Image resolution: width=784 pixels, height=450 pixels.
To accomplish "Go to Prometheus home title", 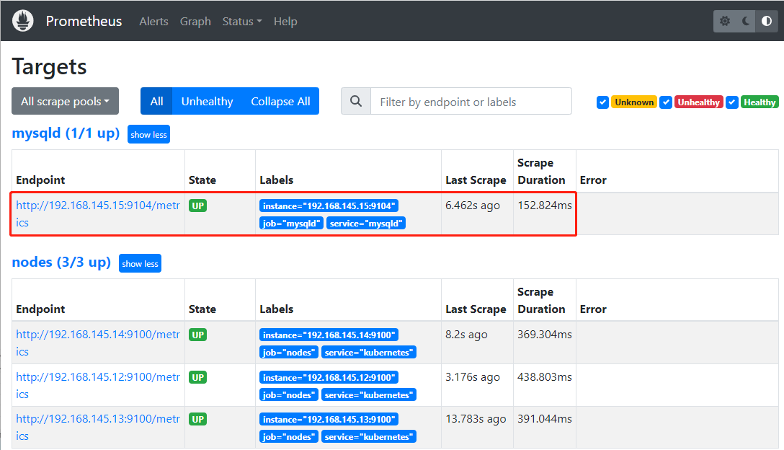I will click(x=84, y=21).
